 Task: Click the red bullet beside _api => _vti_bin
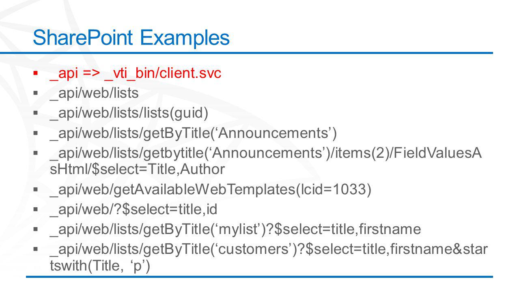(36, 74)
